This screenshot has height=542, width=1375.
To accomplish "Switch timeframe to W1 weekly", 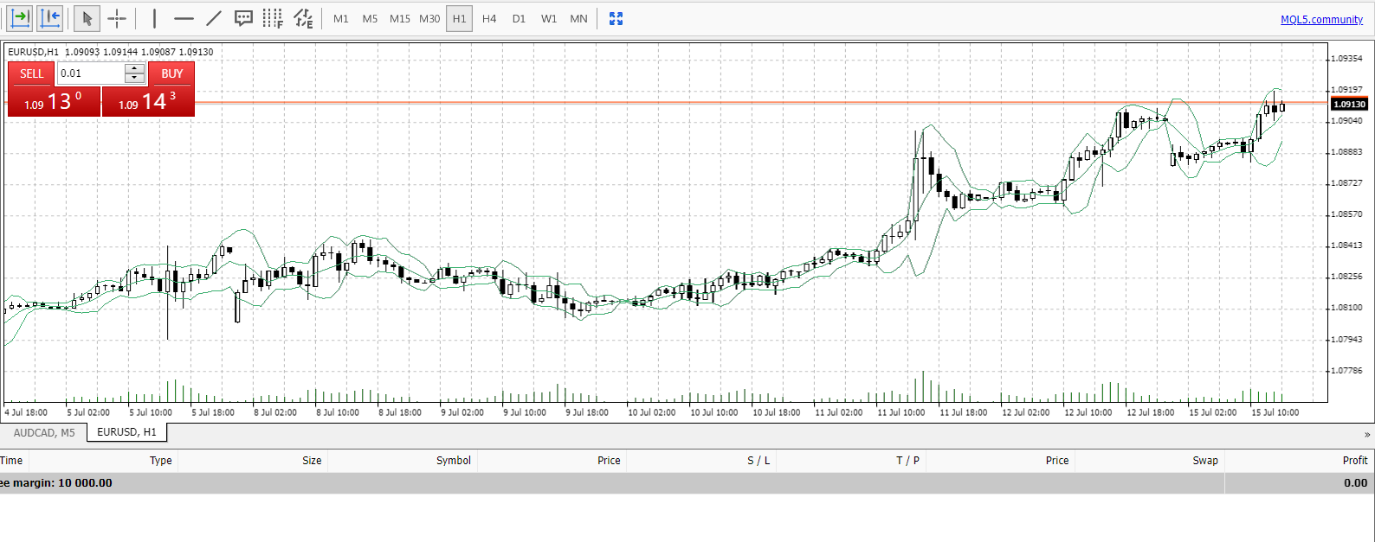I will pos(549,18).
